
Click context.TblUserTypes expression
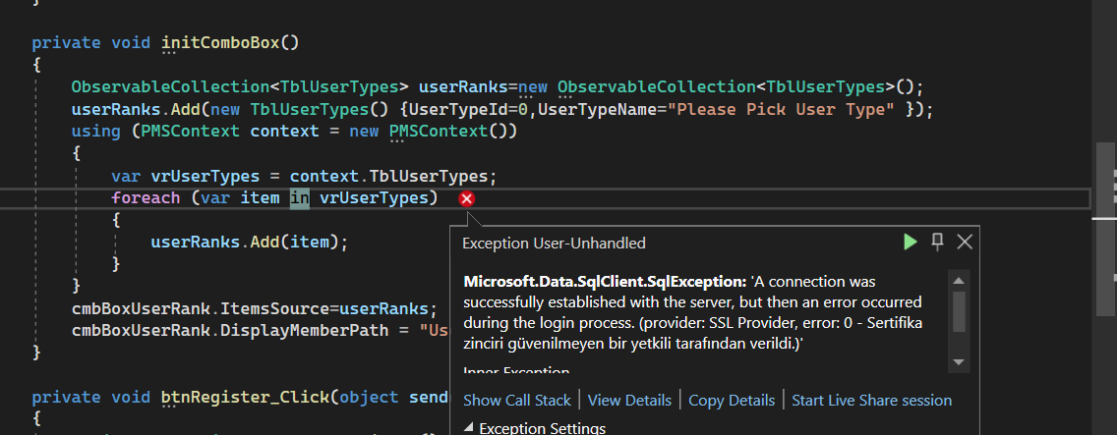pos(393,176)
